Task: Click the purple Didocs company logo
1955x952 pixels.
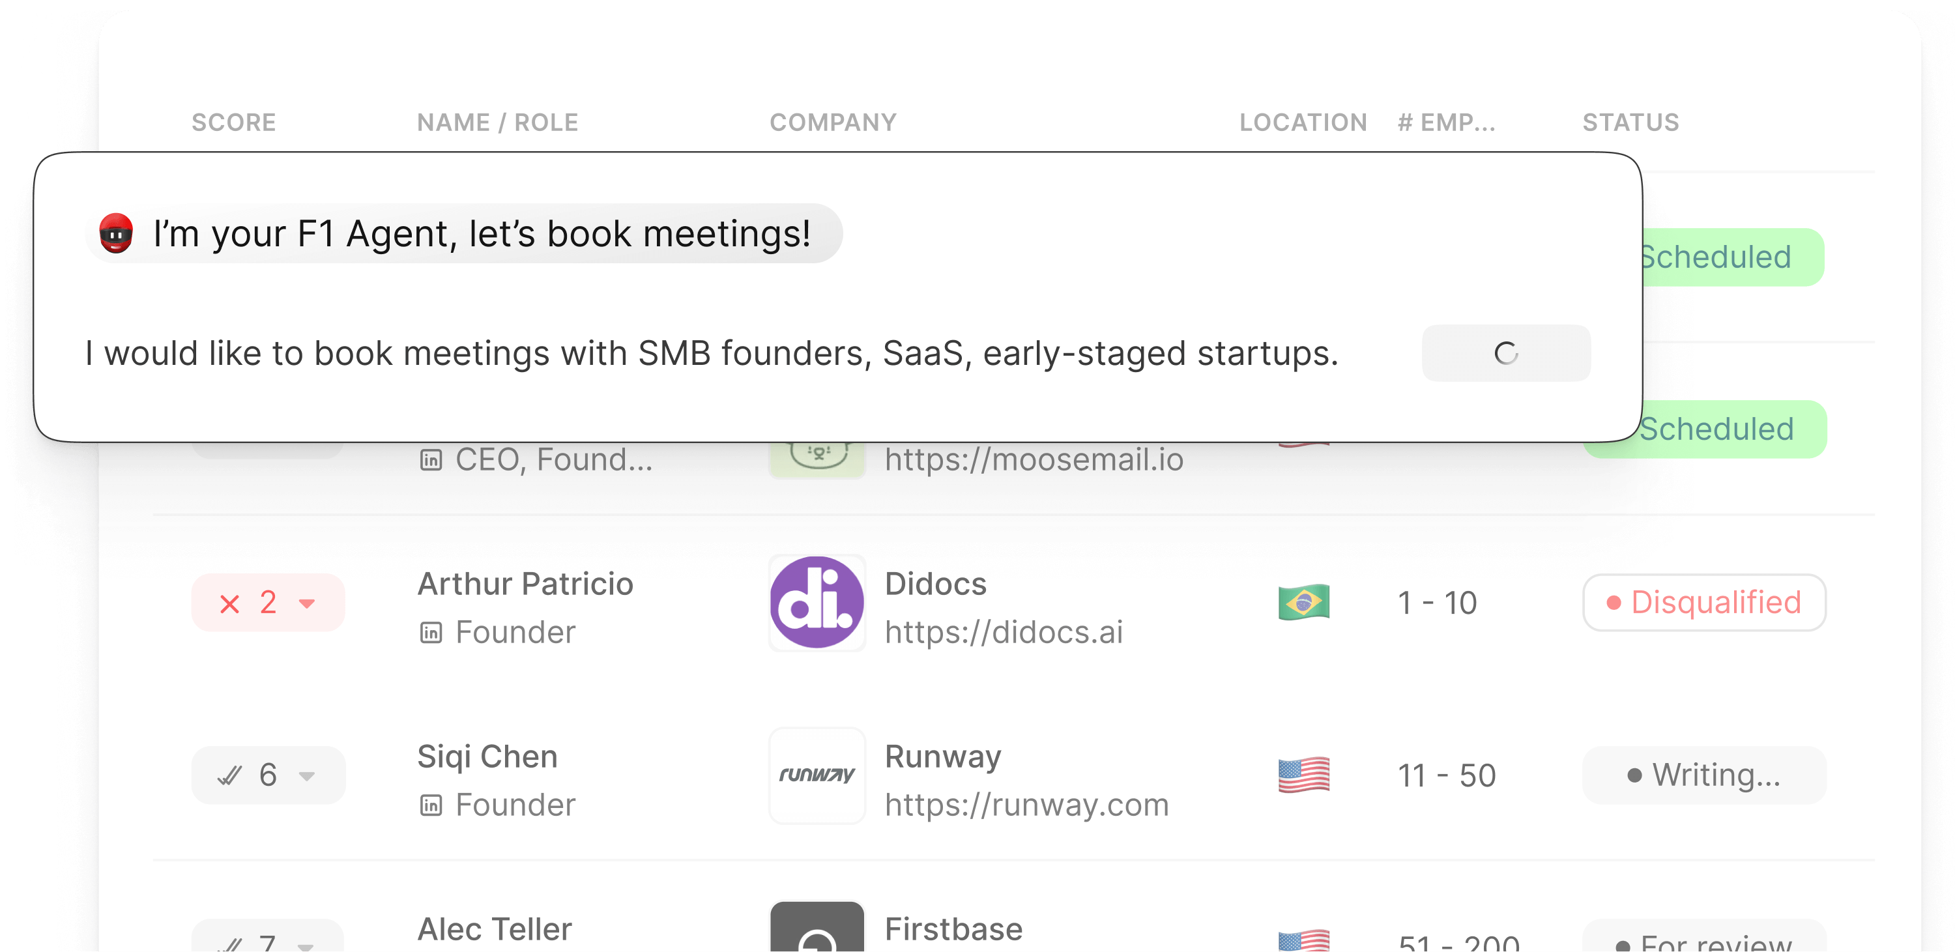Action: 817,602
